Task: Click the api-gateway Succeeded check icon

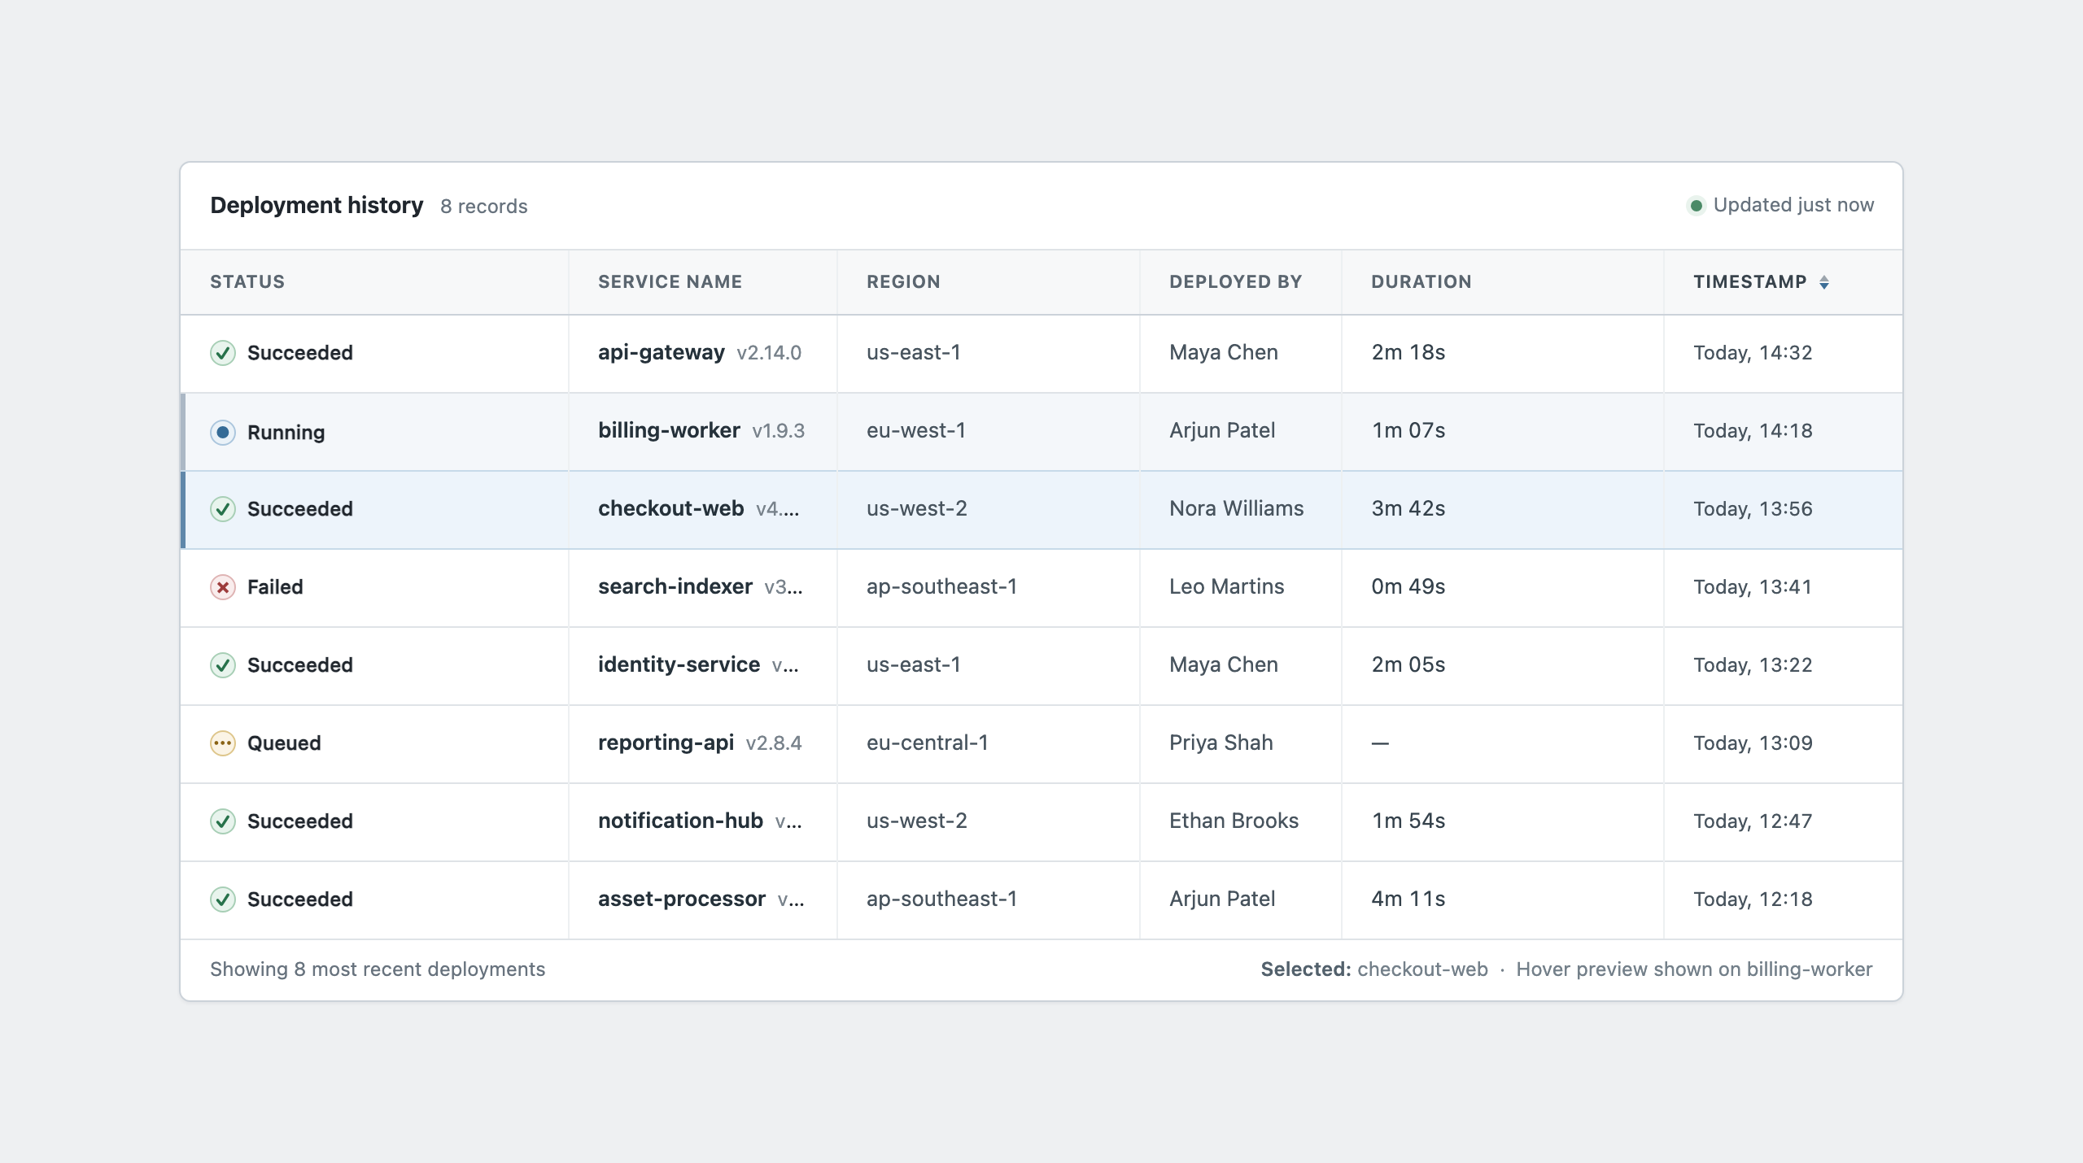Action: pos(223,353)
